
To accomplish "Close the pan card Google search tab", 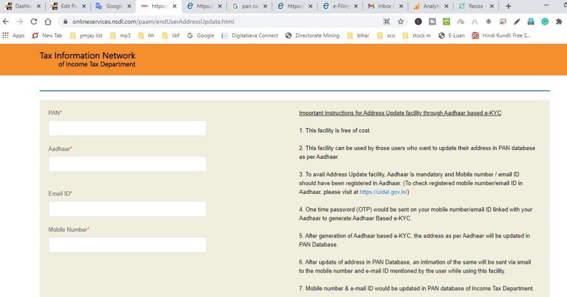I will coord(265,6).
